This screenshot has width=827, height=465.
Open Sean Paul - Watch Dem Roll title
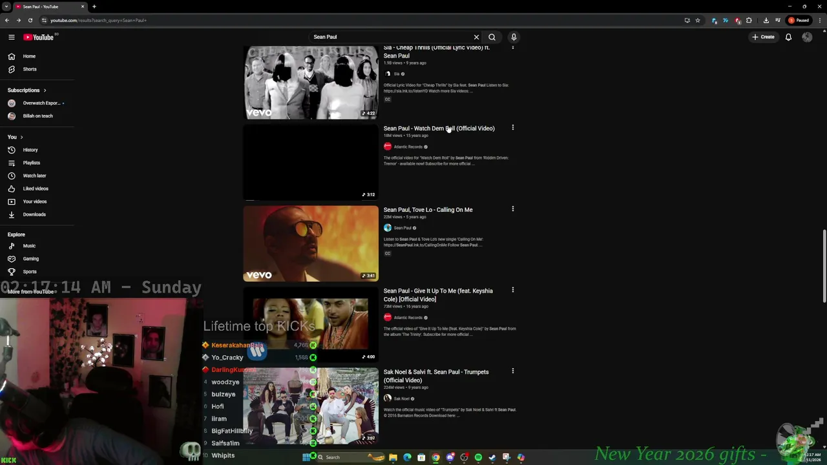click(x=439, y=129)
